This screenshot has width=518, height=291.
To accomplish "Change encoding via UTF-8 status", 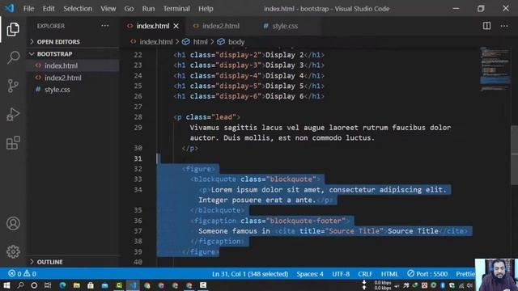I will (341, 274).
